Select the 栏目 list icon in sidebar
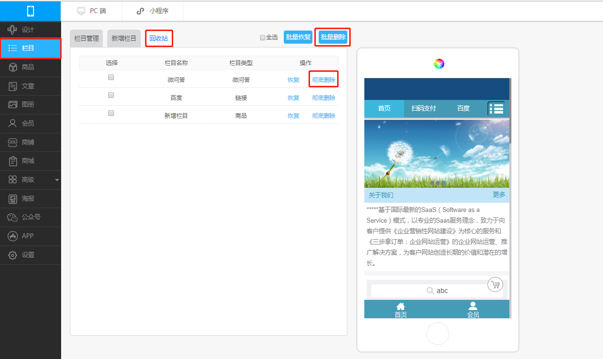Image resolution: width=603 pixels, height=359 pixels. coord(13,48)
